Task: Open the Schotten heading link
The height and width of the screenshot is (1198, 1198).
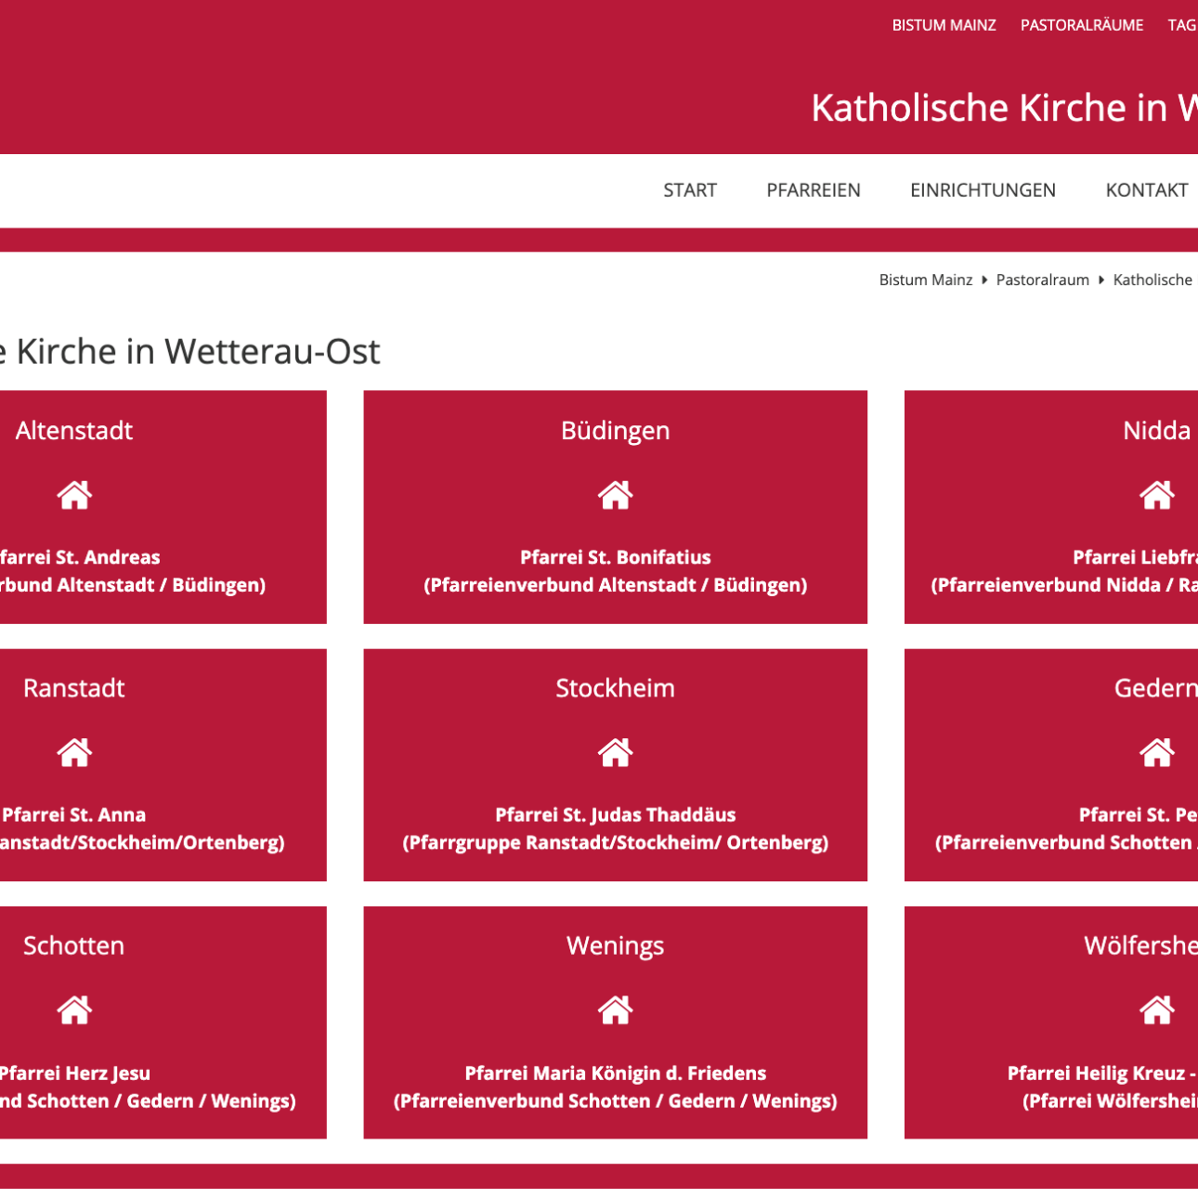Action: [x=74, y=945]
